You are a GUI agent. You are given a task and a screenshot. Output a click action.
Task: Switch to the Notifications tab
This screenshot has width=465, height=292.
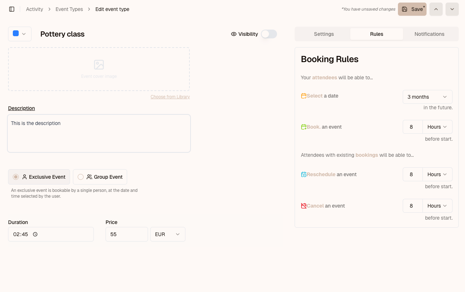click(429, 34)
